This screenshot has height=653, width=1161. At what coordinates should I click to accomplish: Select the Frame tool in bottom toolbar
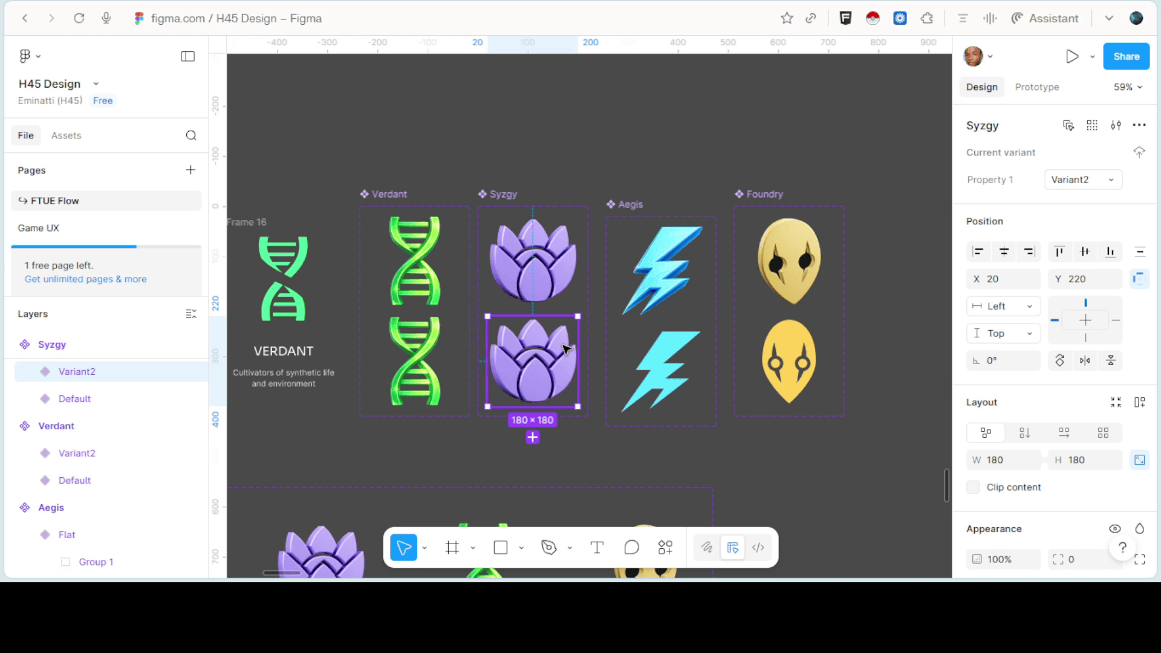pos(452,548)
